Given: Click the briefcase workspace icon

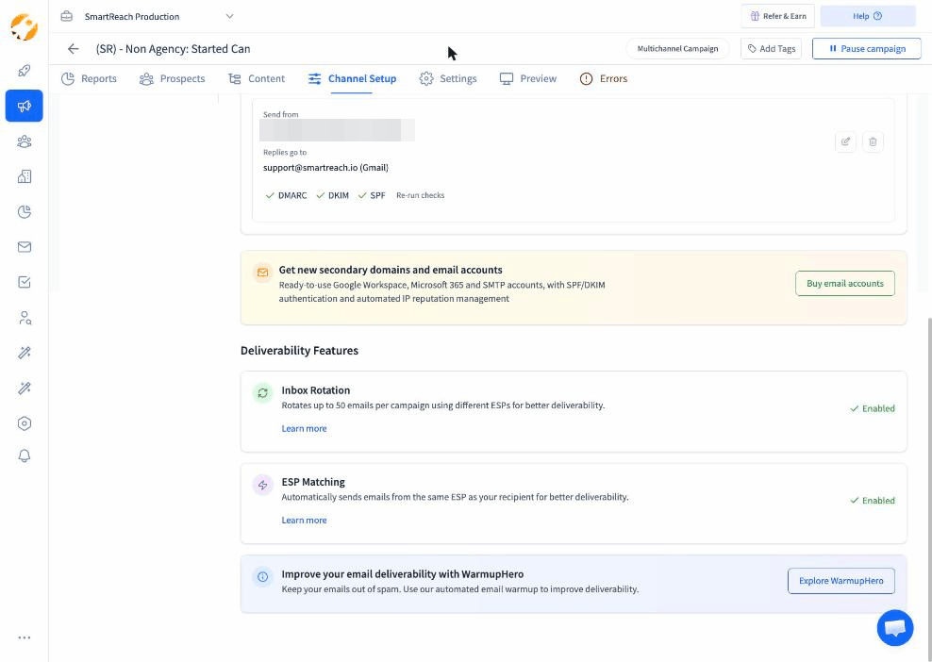Looking at the screenshot, I should click(67, 16).
